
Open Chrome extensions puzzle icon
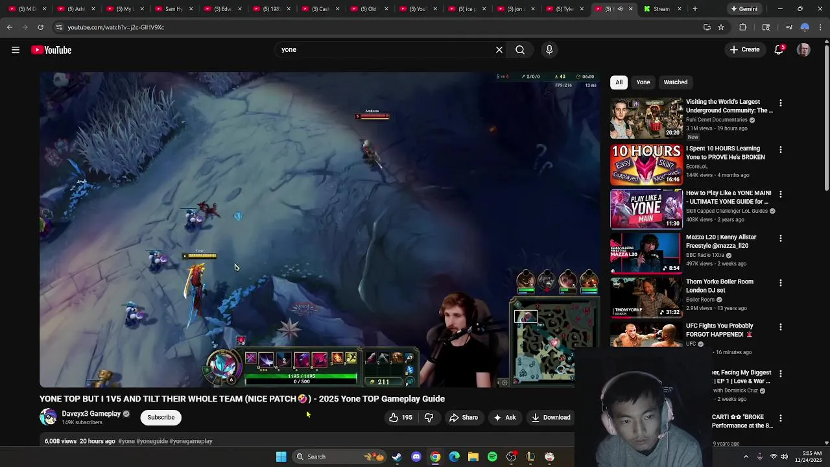(743, 27)
